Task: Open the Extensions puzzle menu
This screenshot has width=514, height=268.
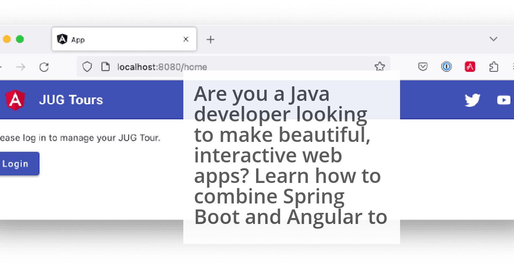Action: [493, 67]
